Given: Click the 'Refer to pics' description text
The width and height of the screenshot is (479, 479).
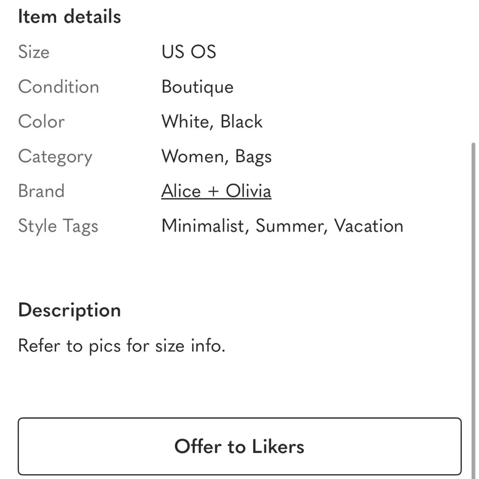Looking at the screenshot, I should [122, 345].
